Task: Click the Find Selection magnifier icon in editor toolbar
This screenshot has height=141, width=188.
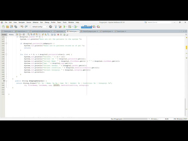Action: coord(28,35)
